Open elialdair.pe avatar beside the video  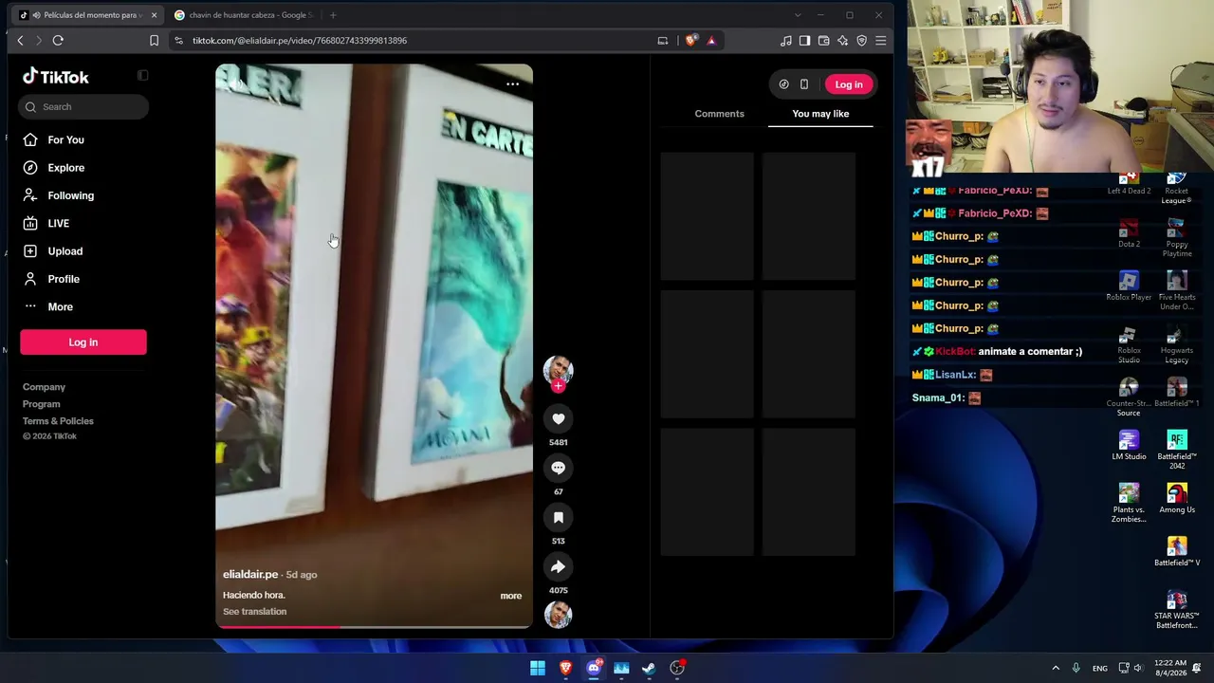click(558, 370)
